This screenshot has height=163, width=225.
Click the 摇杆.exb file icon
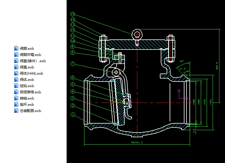[17, 104]
